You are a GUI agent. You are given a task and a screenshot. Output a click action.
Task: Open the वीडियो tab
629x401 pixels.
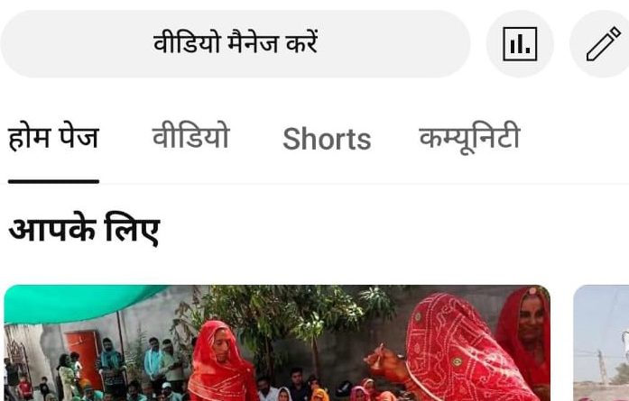click(x=191, y=138)
